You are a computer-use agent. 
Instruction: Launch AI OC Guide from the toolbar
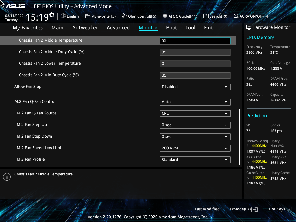(x=165, y=16)
